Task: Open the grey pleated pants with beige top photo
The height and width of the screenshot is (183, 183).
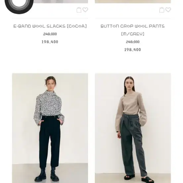Action: tap(133, 128)
